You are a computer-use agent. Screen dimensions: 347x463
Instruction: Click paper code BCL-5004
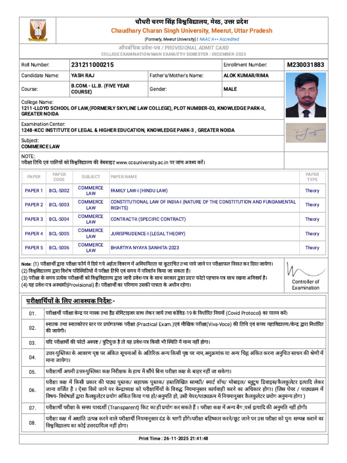click(x=59, y=219)
